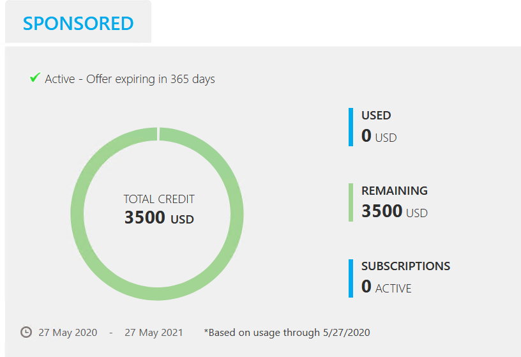Screen dimensions: 521x357
Task: Click the 3500 USD total inside the donut
Action: coord(159,218)
